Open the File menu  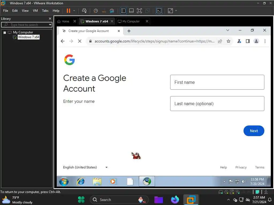tap(6, 11)
